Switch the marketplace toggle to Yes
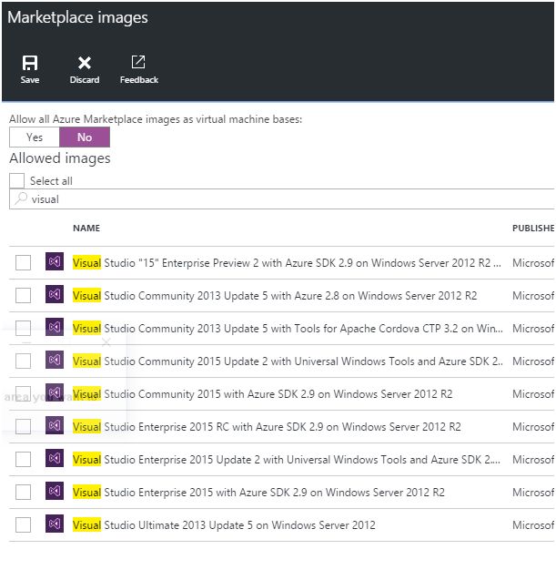This screenshot has width=556, height=580. 35,137
